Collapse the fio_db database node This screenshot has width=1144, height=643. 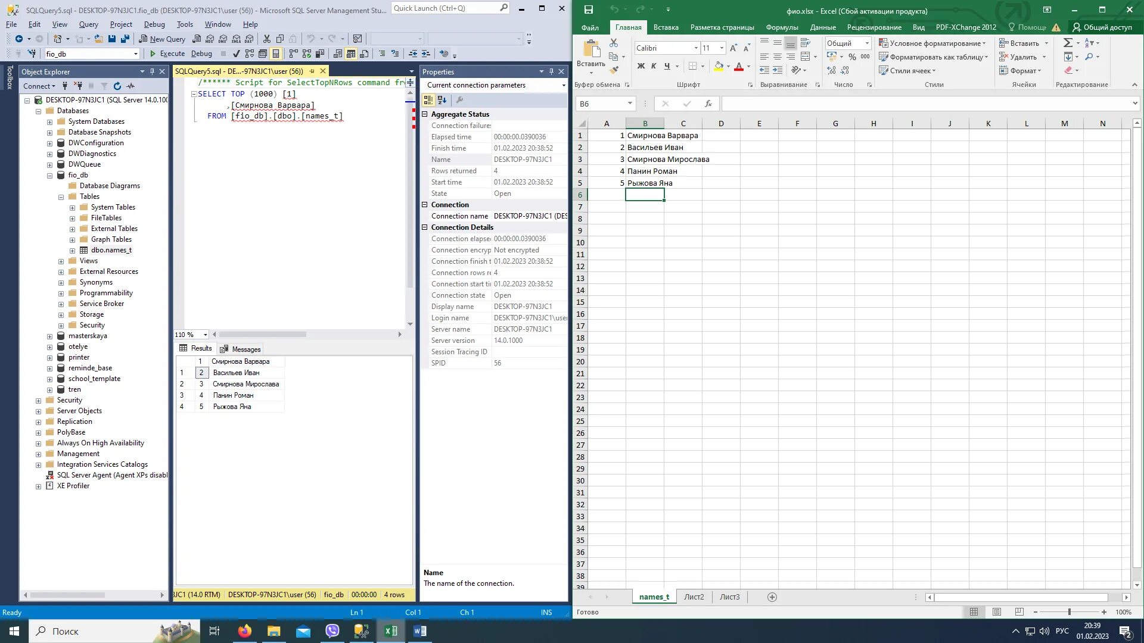pos(50,176)
